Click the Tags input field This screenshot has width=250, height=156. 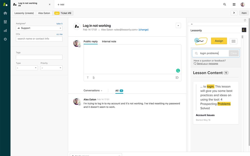coord(39,57)
